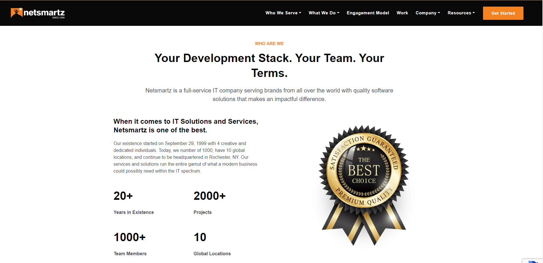Image resolution: width=543 pixels, height=263 pixels.
Task: Click the 'Years in Existence' label
Action: tap(133, 212)
